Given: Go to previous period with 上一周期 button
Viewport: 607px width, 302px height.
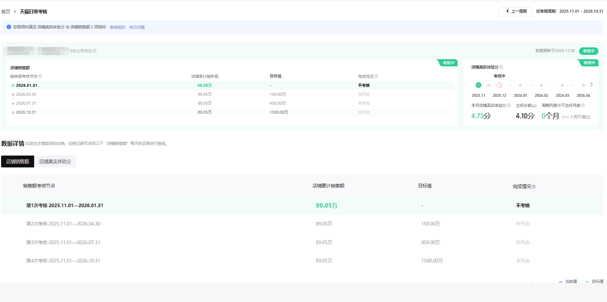Looking at the screenshot, I should click(516, 12).
